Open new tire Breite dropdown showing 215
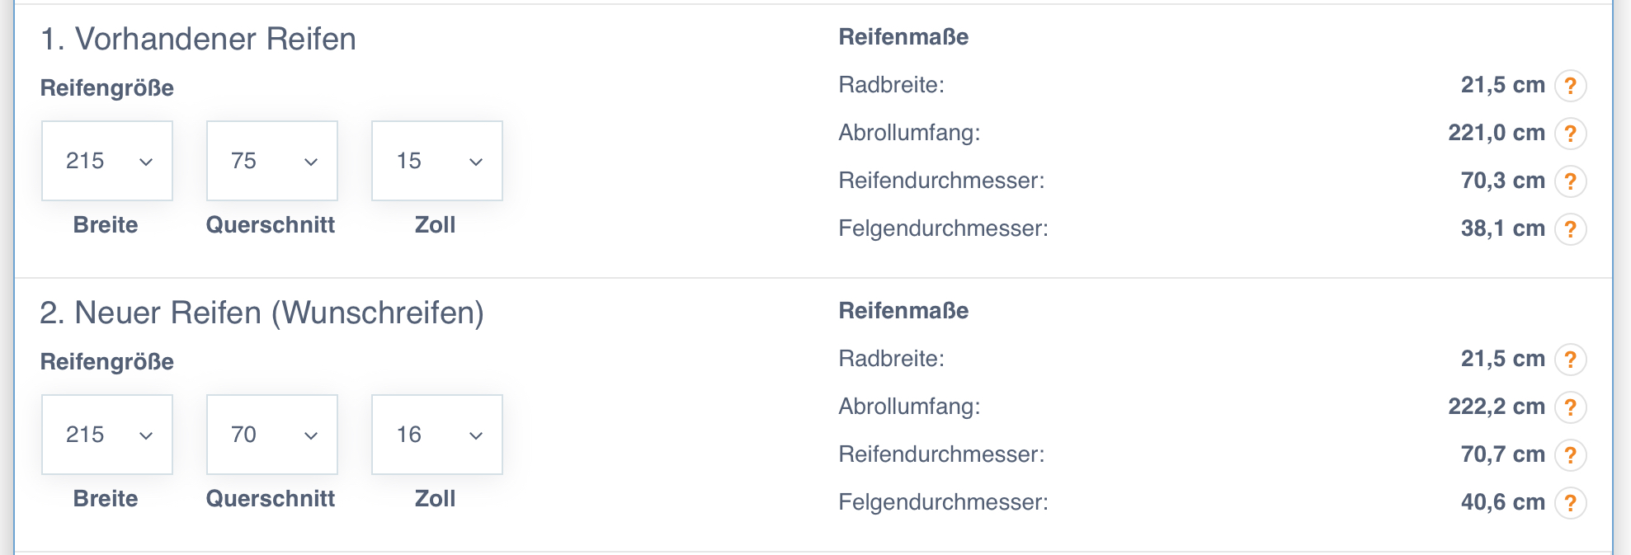The width and height of the screenshot is (1631, 555). [107, 435]
